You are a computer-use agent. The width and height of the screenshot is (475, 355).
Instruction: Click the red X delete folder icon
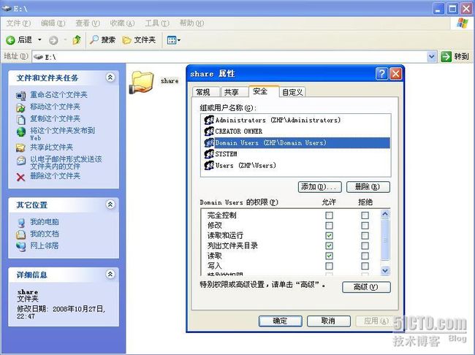(20, 177)
